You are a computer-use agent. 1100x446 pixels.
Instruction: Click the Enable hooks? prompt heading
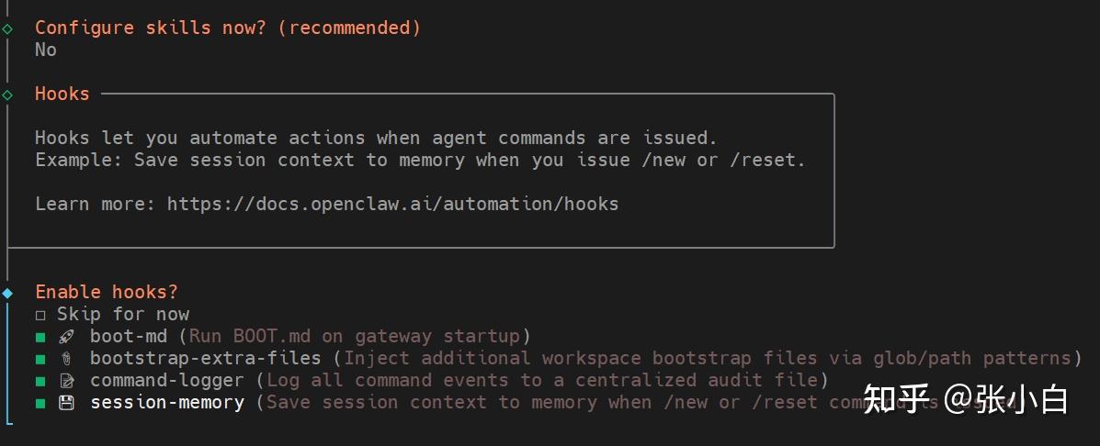[x=107, y=293]
